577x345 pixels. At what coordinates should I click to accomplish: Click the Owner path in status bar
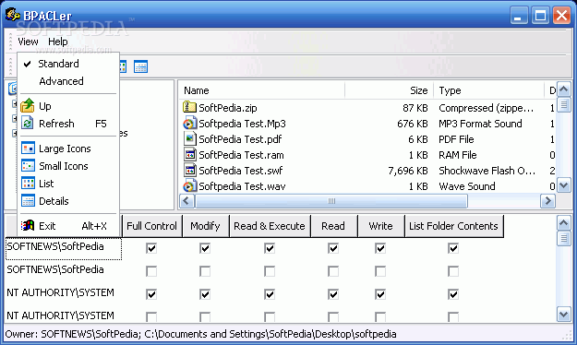tap(201, 334)
